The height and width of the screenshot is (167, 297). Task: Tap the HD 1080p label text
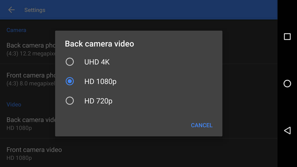(100, 81)
